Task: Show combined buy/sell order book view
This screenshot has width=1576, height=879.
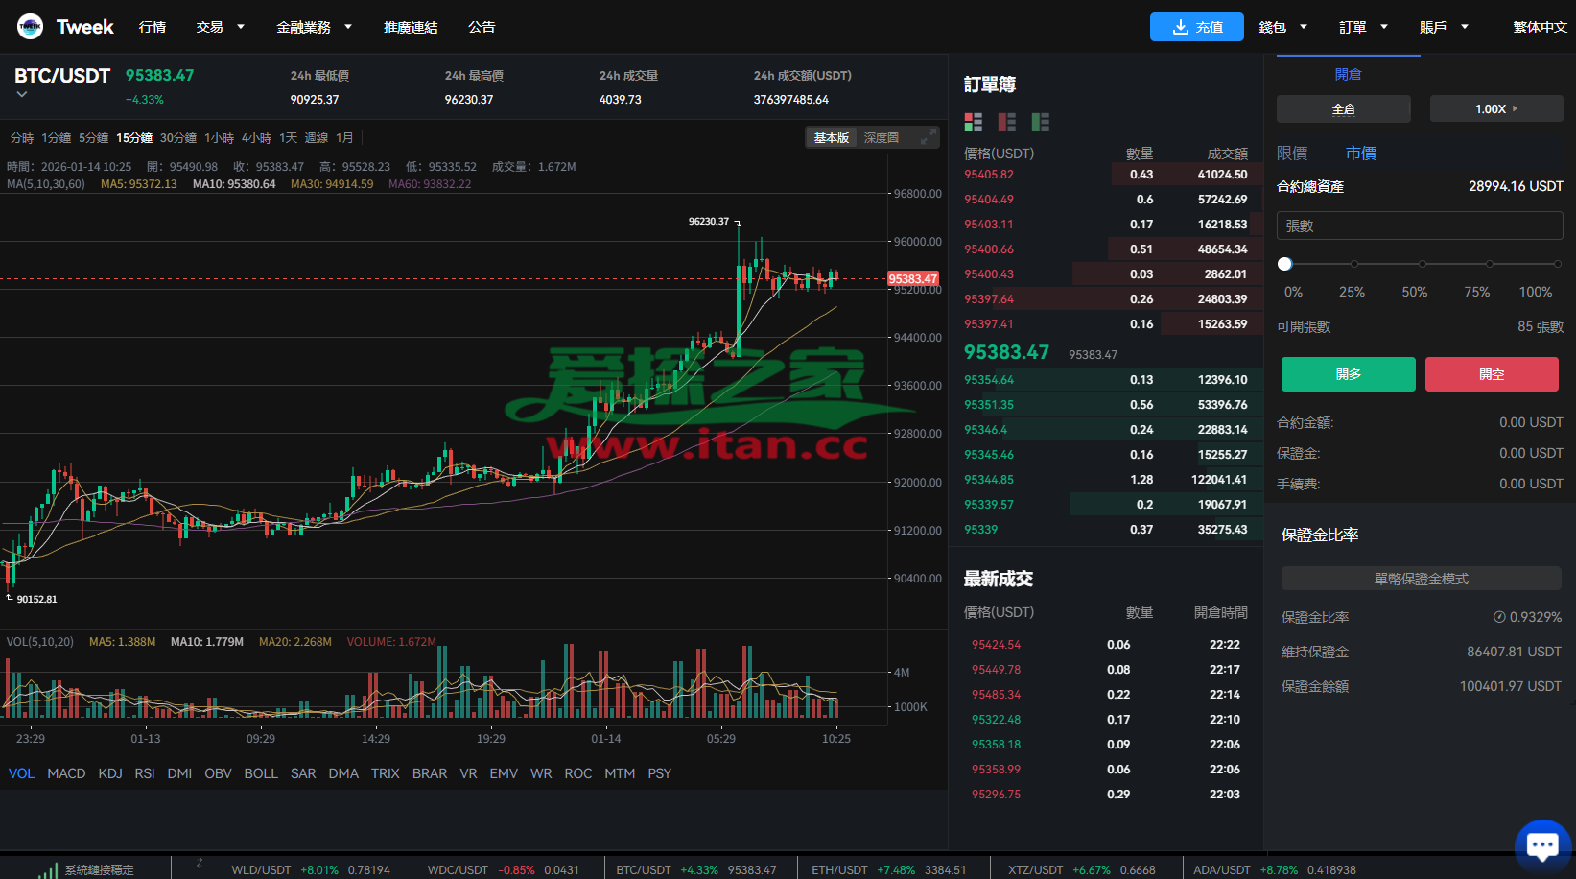Action: (974, 122)
